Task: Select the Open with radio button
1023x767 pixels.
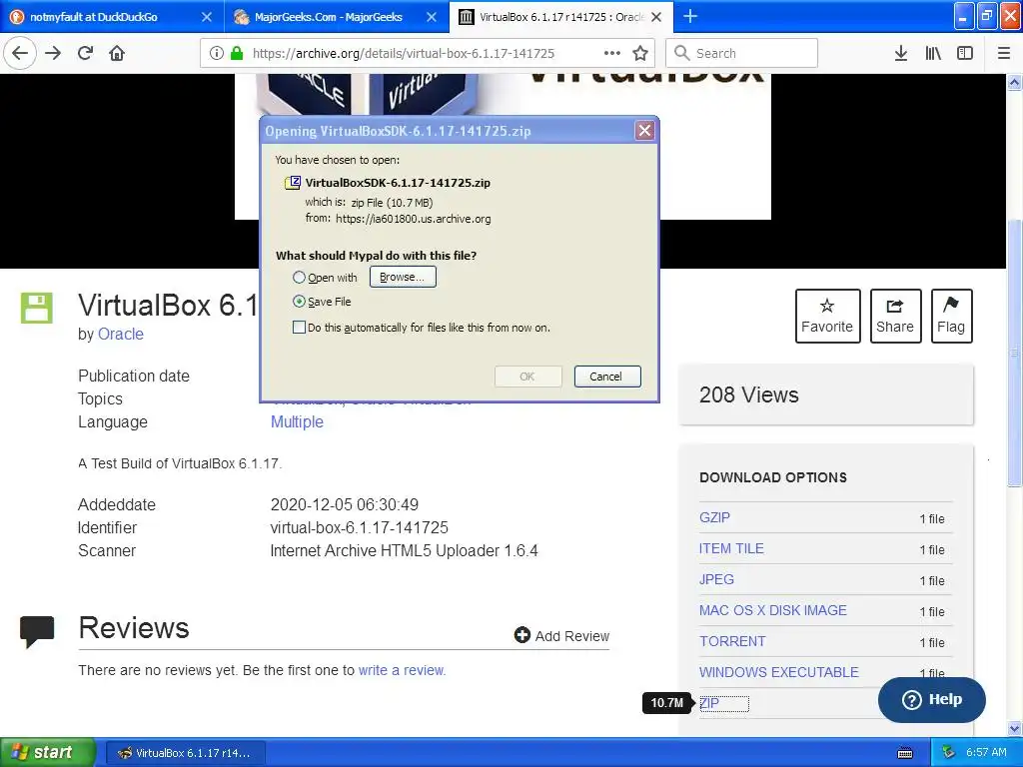Action: [299, 278]
